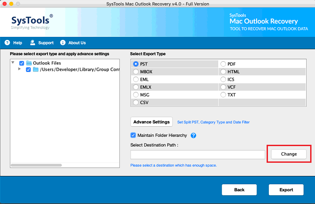Image resolution: width=315 pixels, height=204 pixels.
Task: Click the Support person icon
Action: pos(33,43)
